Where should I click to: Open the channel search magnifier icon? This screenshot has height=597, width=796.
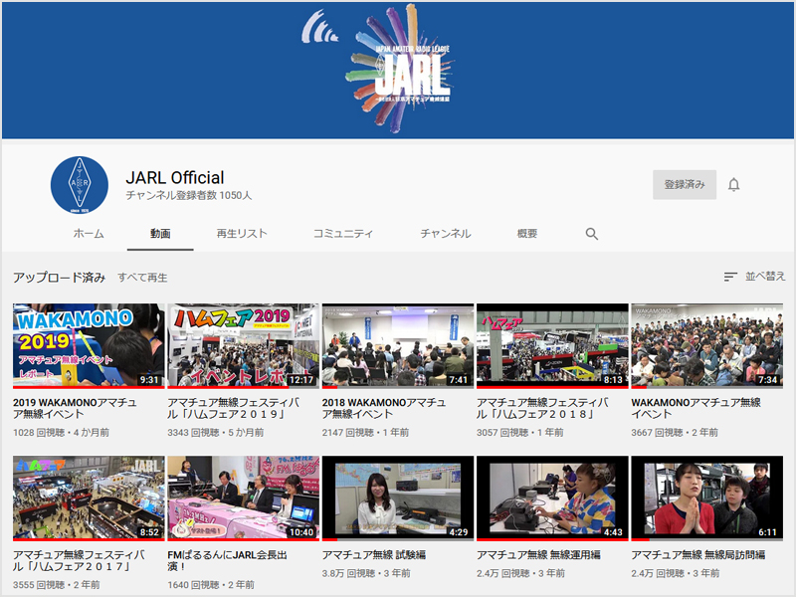pyautogui.click(x=591, y=234)
